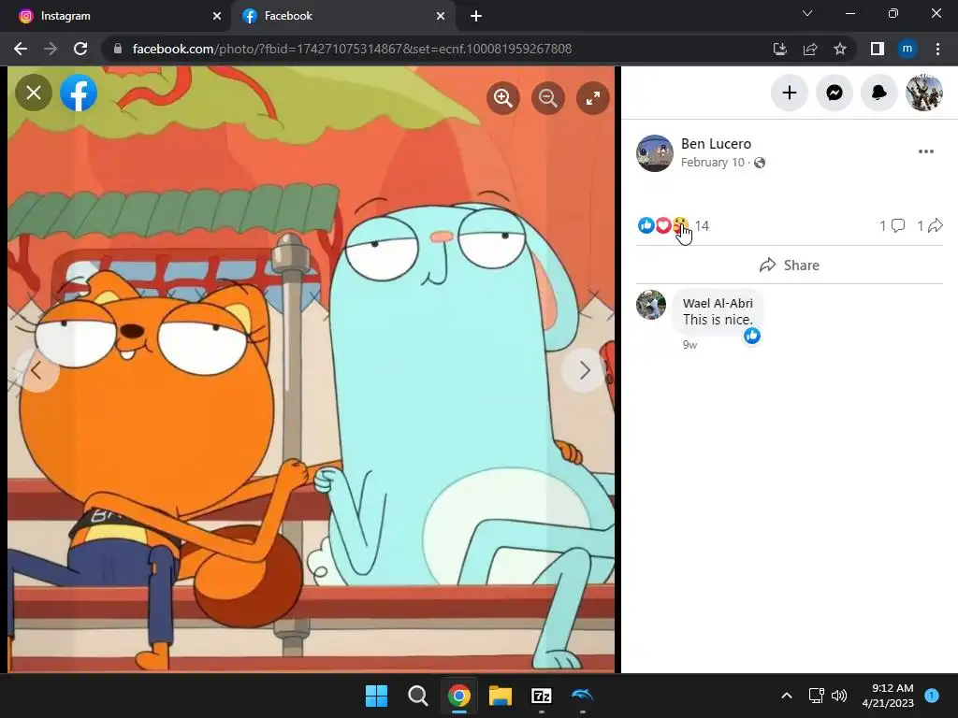
Task: Open Wael Al-Abri's name link
Action: pos(718,303)
